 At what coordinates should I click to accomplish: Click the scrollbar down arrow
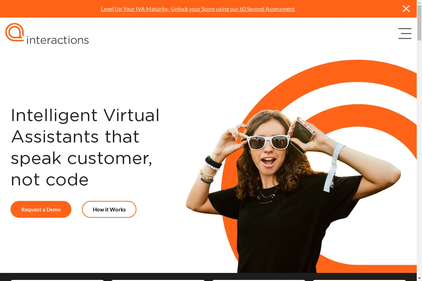(419, 278)
